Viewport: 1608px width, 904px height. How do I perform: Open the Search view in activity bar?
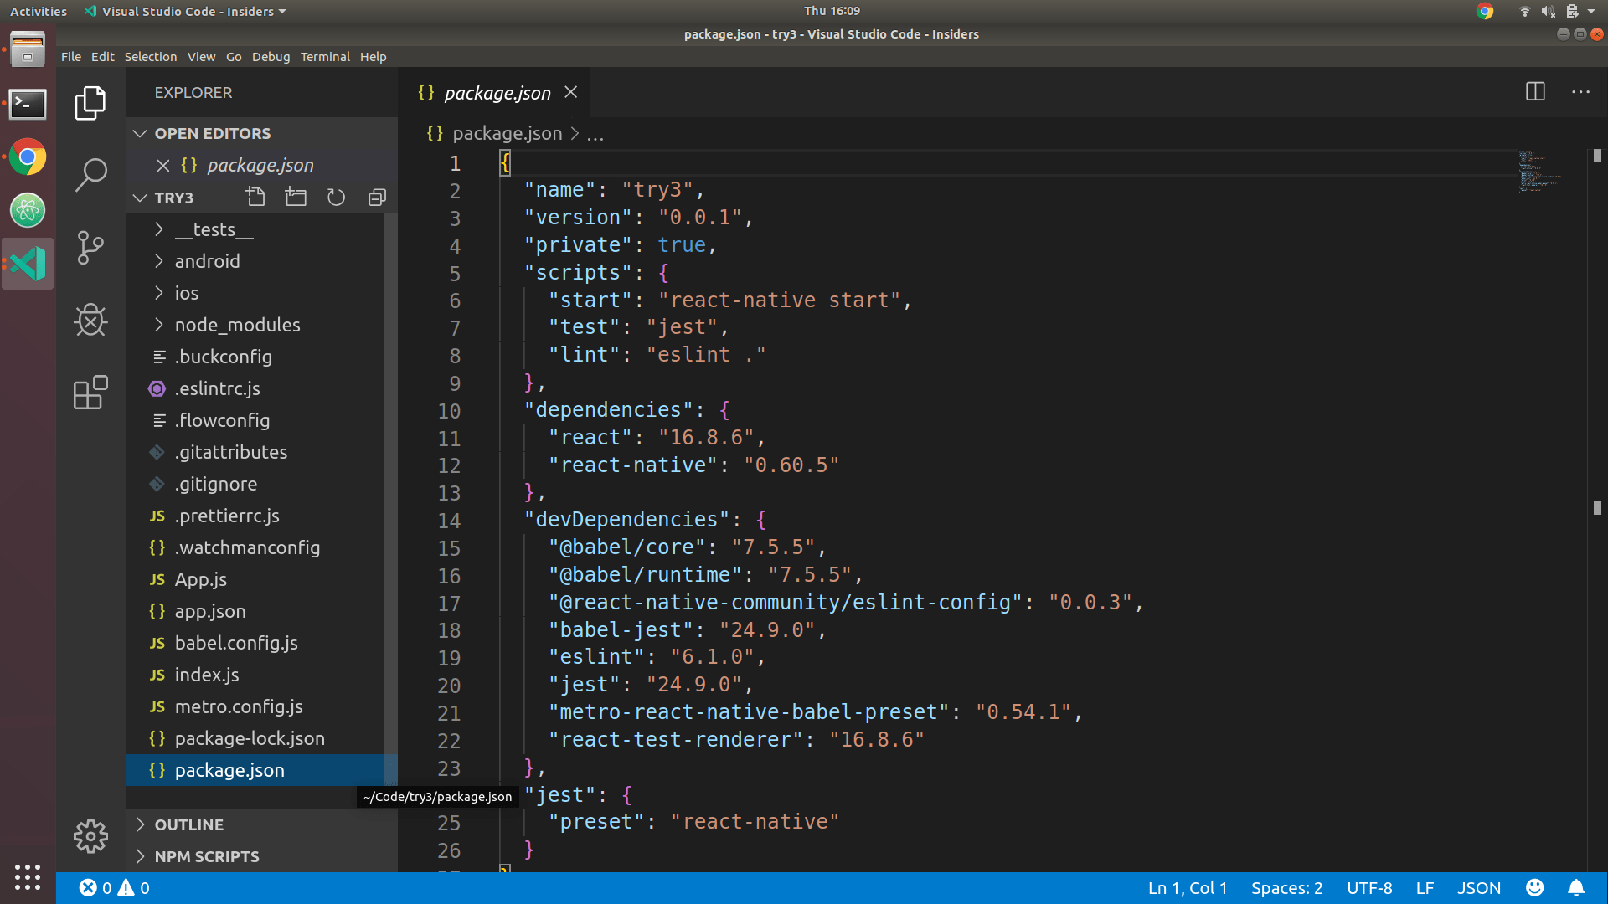click(90, 175)
